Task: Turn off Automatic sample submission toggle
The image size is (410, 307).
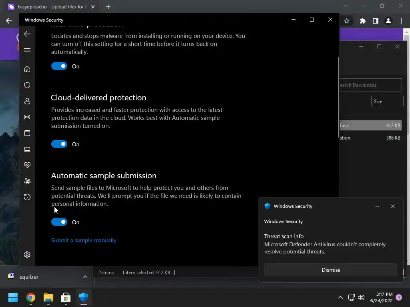Action: point(59,222)
